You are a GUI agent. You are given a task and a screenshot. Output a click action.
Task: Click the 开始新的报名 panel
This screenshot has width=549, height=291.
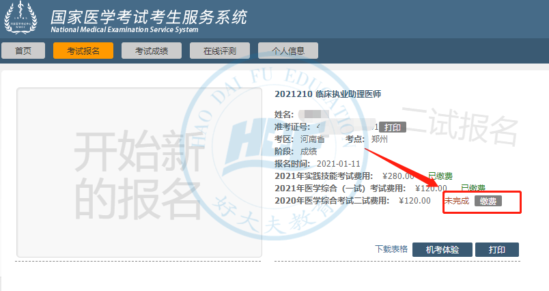click(139, 173)
